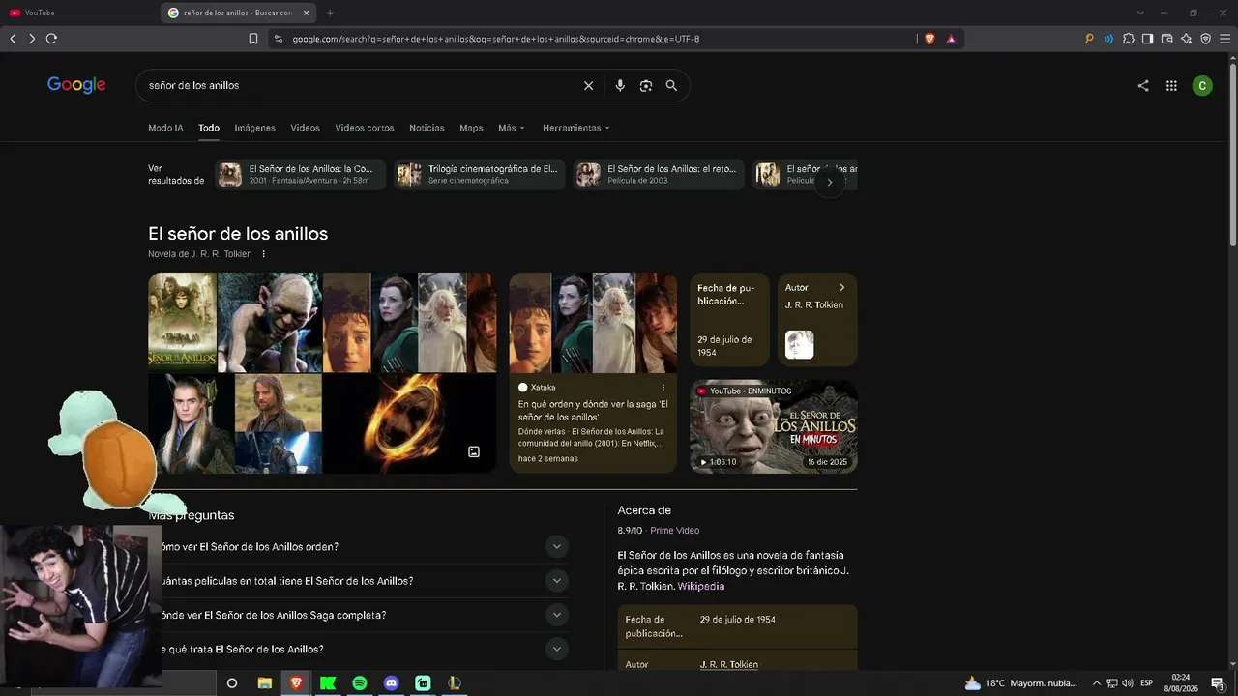1238x696 pixels.
Task: Open Xataka article about saga order
Action: (x=593, y=410)
